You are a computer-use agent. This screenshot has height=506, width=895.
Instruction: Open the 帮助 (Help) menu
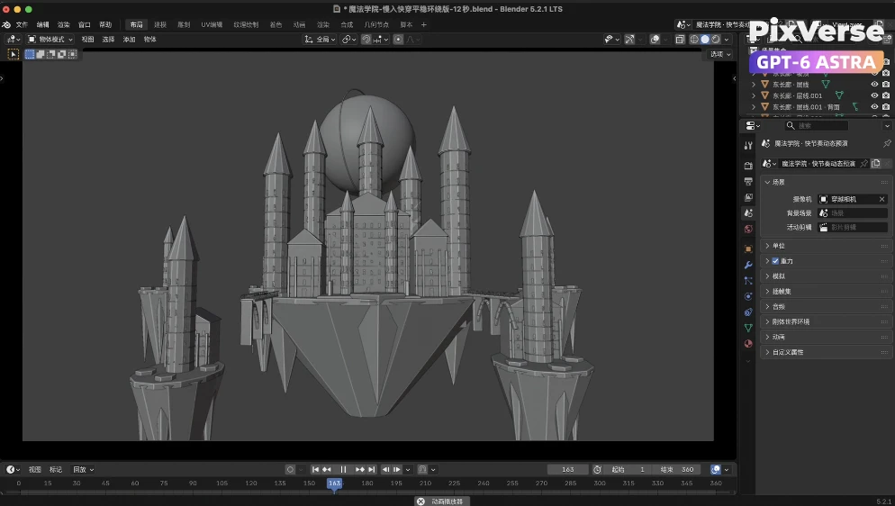click(x=105, y=24)
